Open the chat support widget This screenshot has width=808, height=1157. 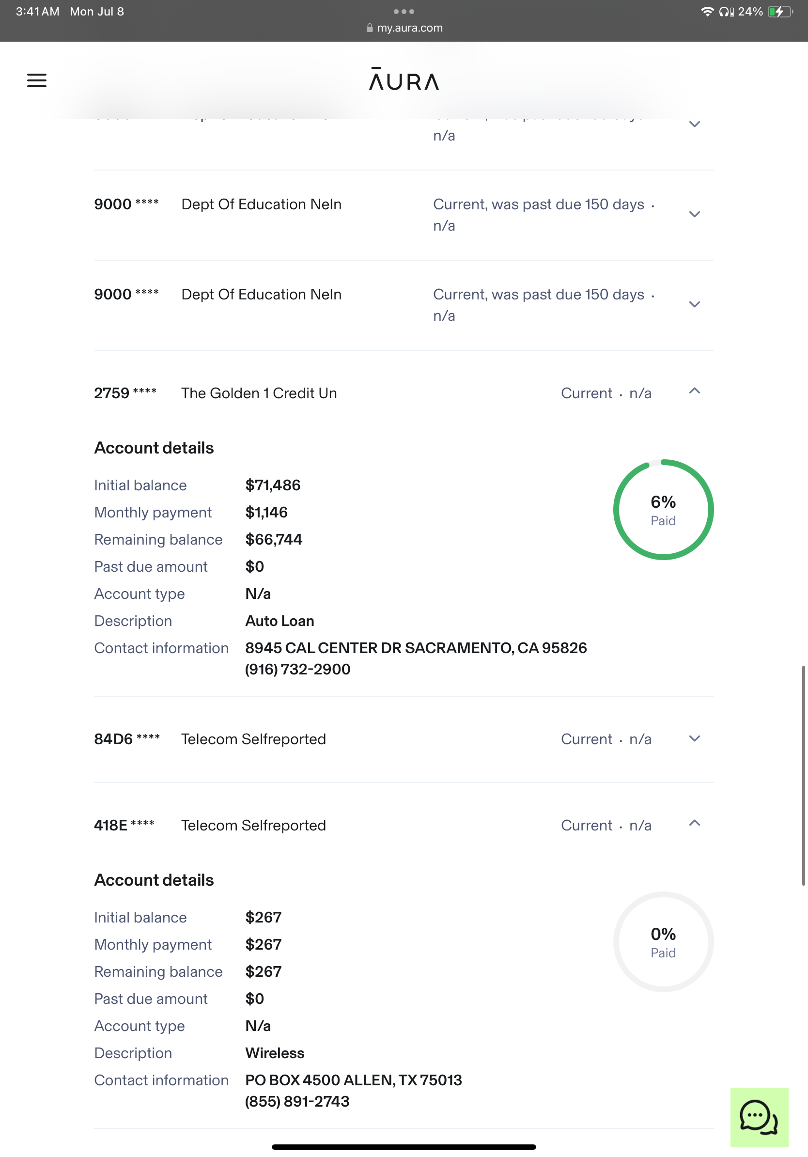[759, 1118]
